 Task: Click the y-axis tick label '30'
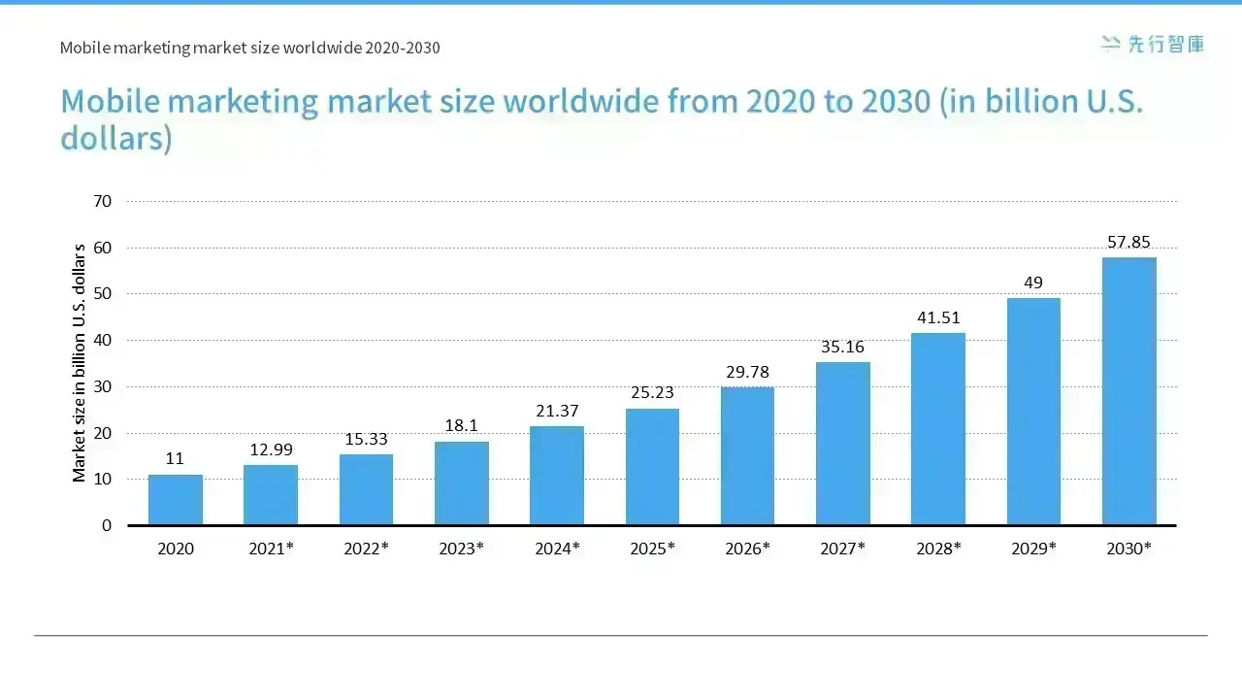[102, 386]
